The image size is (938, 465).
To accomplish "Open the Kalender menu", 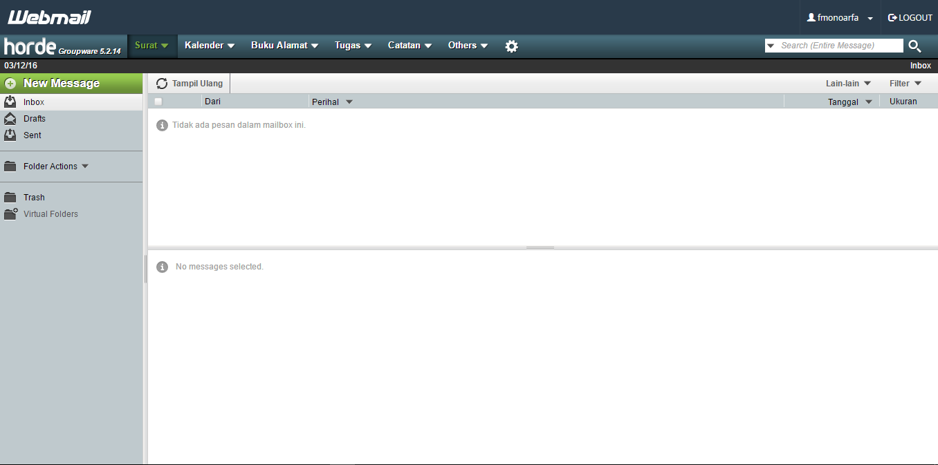I will [x=205, y=46].
